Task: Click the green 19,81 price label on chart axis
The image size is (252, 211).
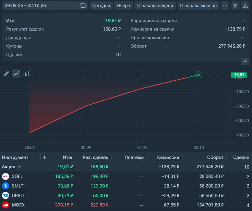Action: click(239, 75)
